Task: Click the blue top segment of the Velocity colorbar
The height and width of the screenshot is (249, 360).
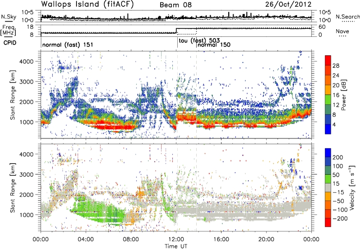Action: 328,153
